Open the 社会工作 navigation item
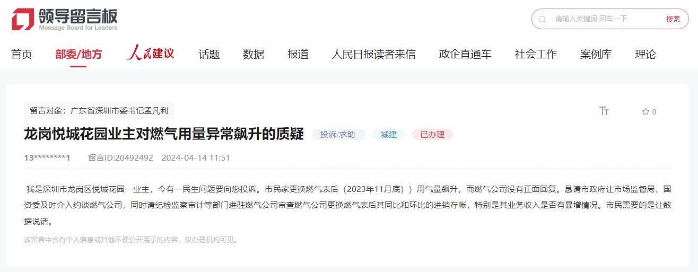The image size is (698, 272). pos(536,54)
